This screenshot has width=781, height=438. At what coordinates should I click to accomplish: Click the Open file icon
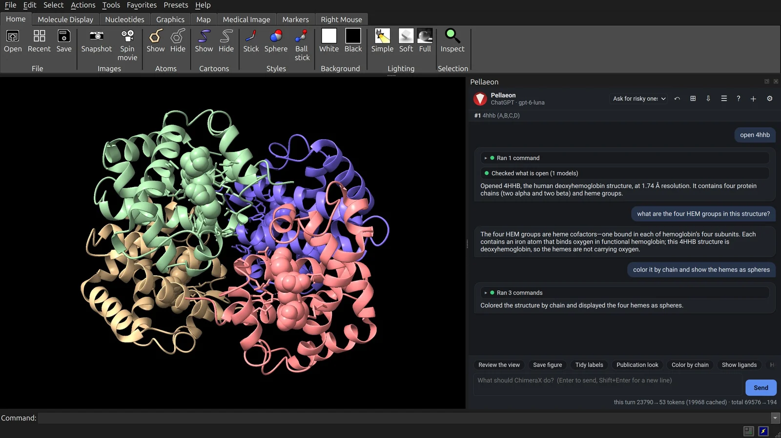coord(13,36)
